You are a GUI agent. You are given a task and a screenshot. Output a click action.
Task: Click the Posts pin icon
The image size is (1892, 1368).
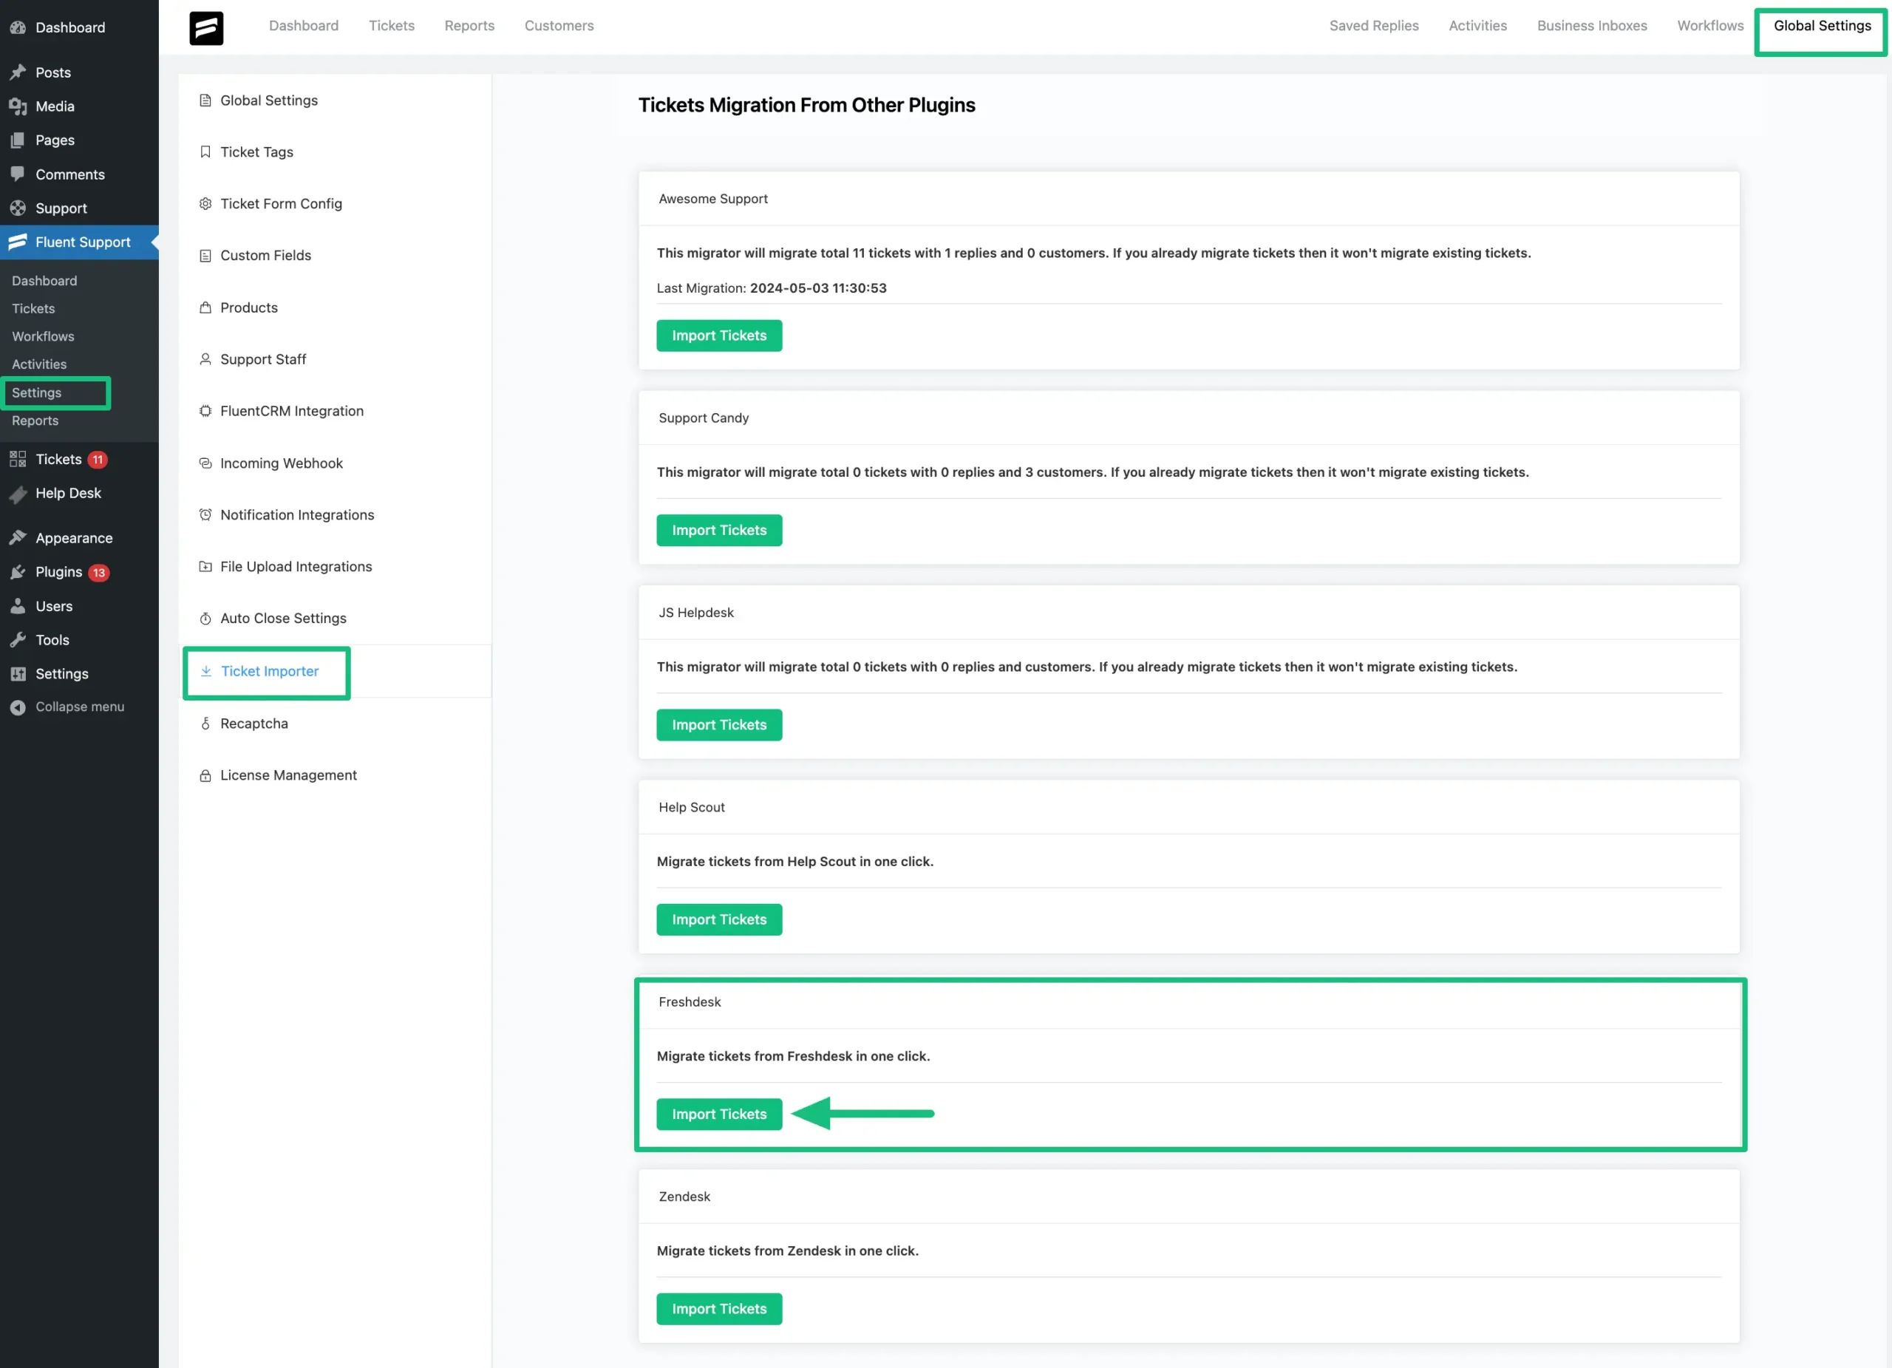[18, 72]
